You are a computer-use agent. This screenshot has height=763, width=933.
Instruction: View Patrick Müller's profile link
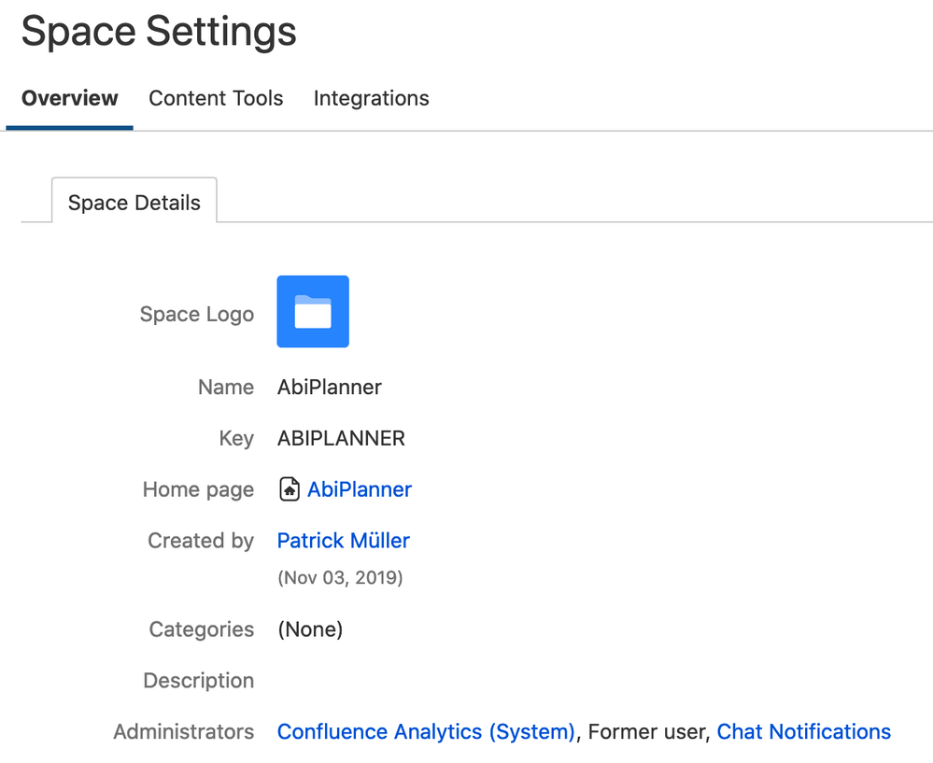tap(344, 541)
